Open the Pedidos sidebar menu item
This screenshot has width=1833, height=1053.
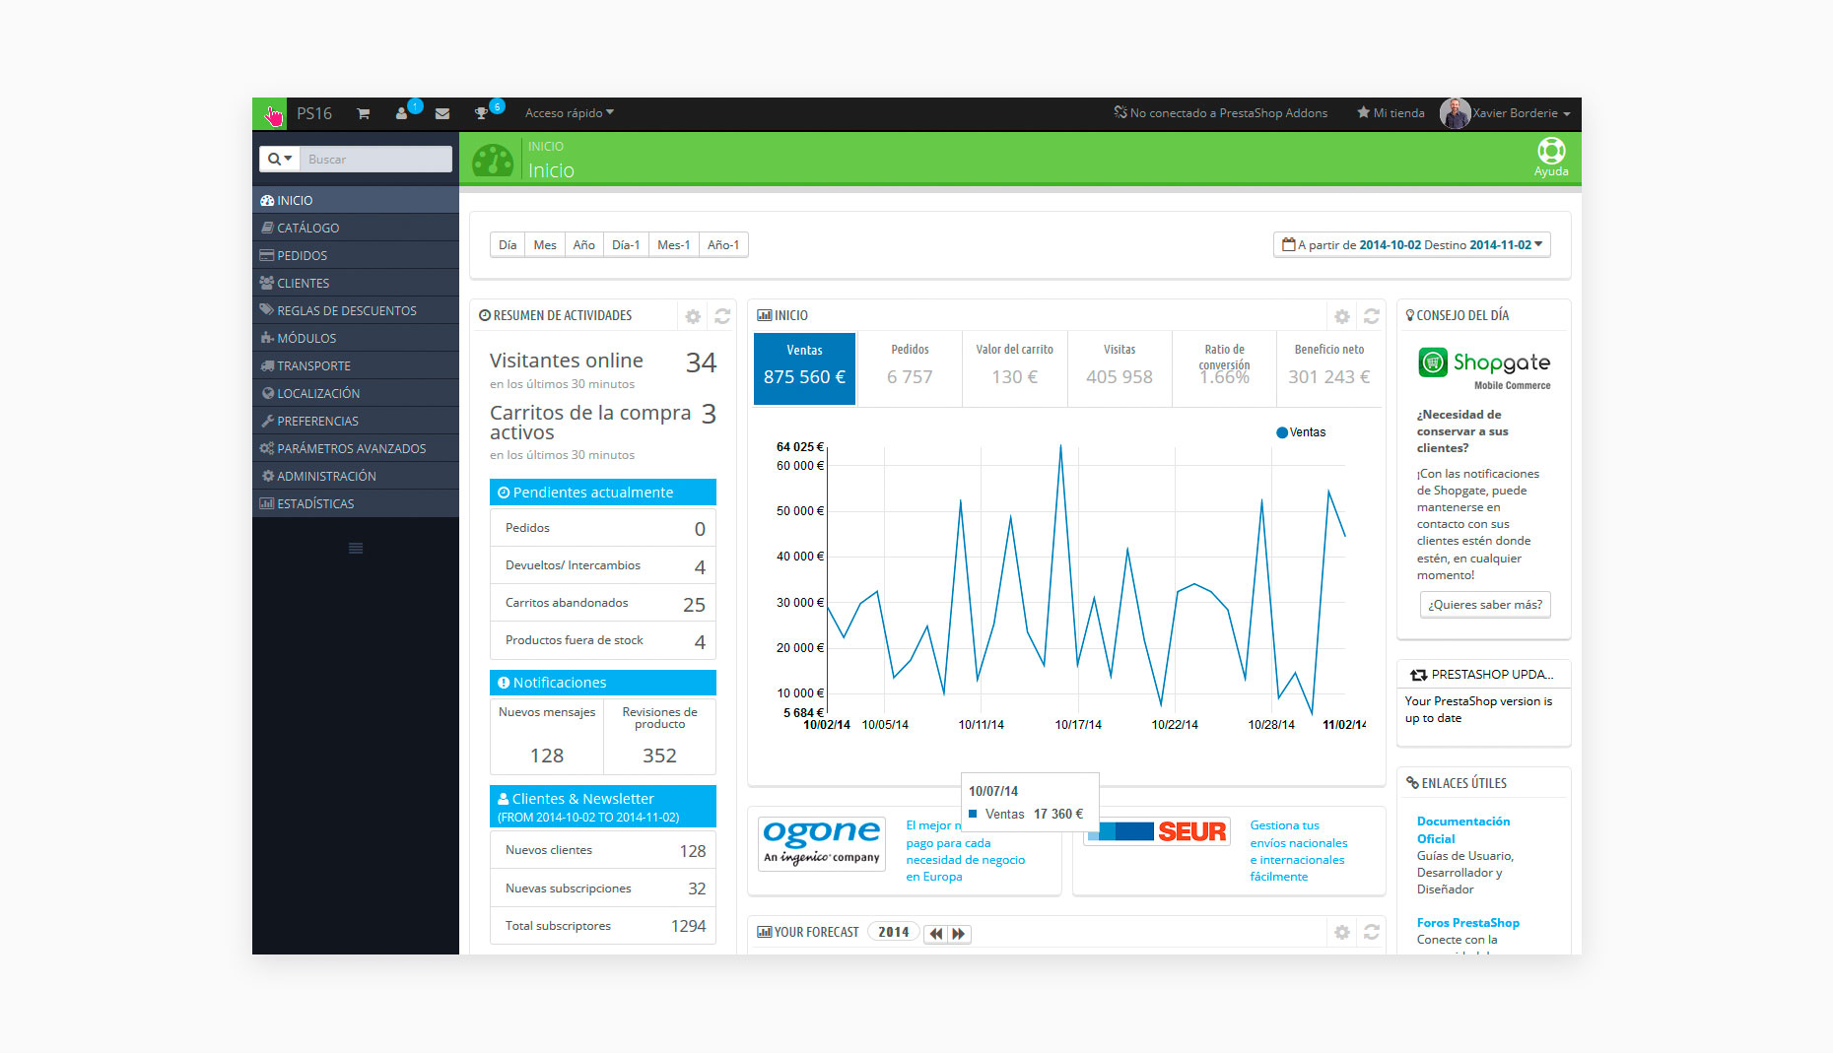click(356, 255)
